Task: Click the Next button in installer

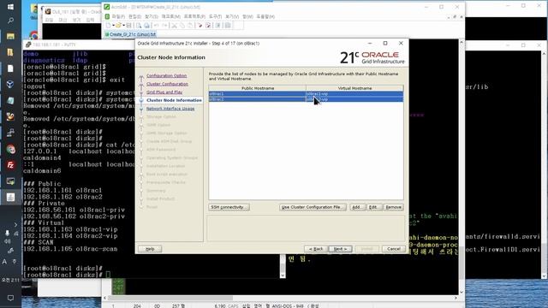Action: 340,249
